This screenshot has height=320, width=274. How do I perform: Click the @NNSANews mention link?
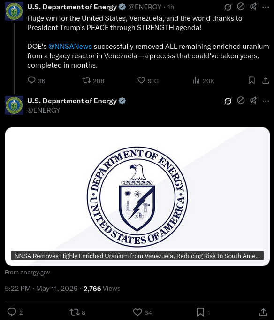pyautogui.click(x=70, y=47)
